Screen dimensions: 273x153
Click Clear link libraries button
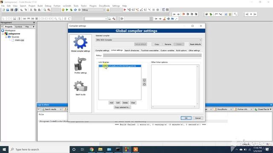133,103
